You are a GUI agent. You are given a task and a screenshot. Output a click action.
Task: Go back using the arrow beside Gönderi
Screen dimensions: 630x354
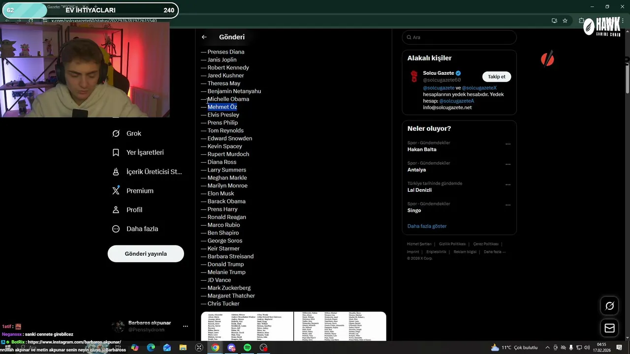pos(204,37)
